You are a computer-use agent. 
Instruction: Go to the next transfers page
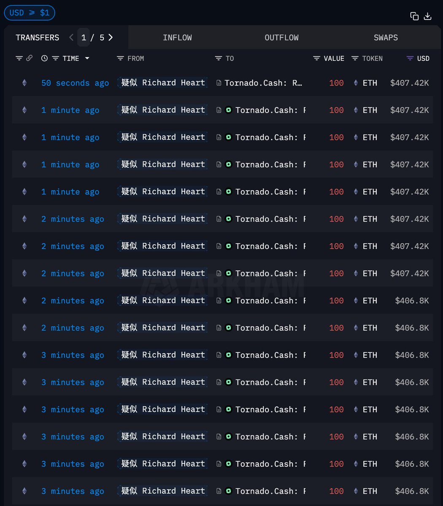111,38
